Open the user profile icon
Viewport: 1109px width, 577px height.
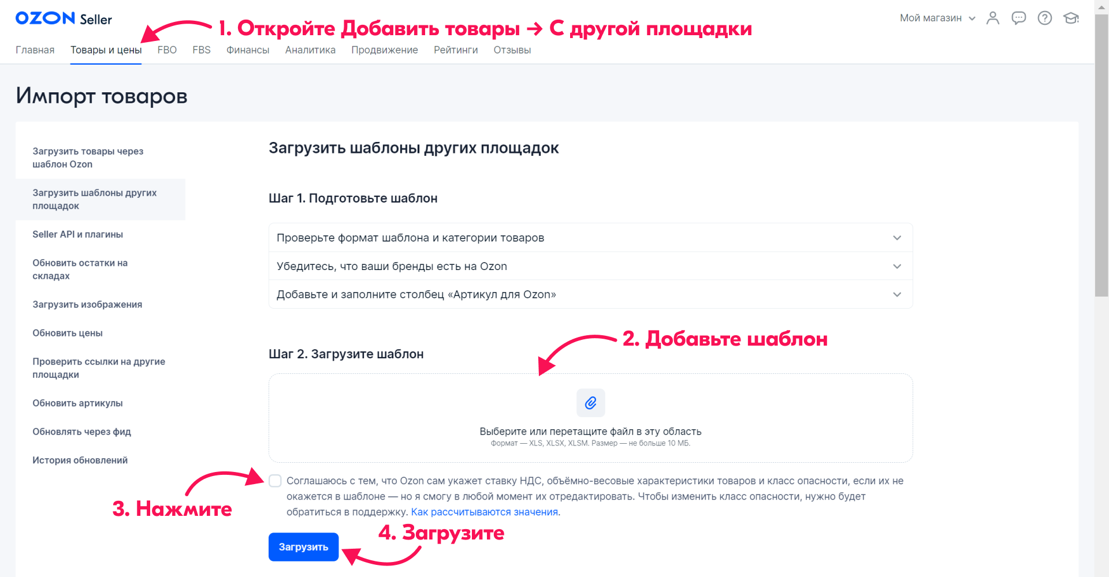[x=992, y=18]
